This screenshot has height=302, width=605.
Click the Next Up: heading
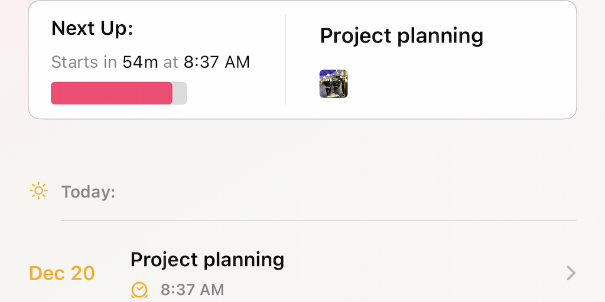click(92, 28)
